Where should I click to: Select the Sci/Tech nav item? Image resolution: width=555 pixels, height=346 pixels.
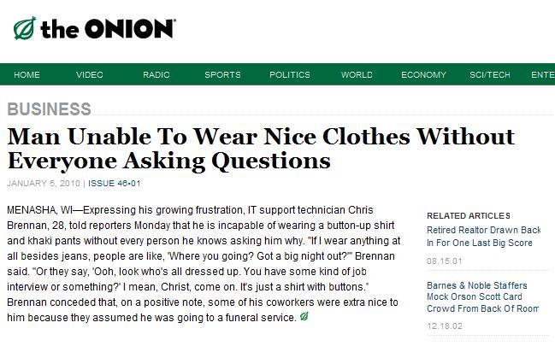(490, 75)
